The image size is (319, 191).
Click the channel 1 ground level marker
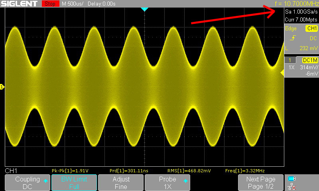2,87
